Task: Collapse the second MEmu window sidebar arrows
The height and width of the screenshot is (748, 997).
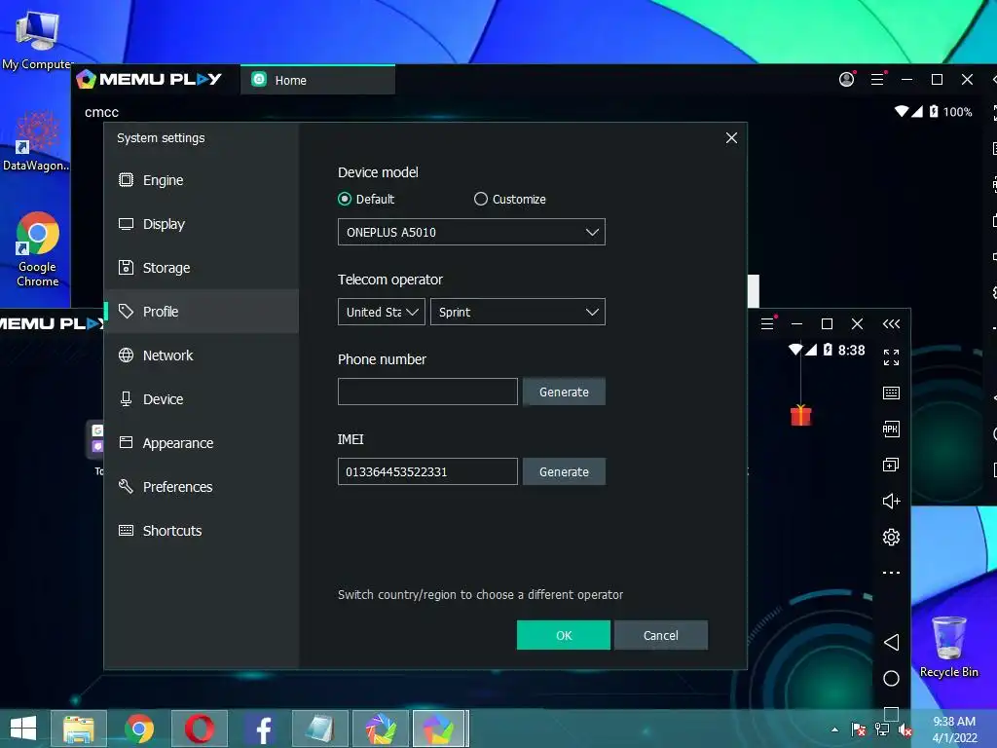Action: (892, 323)
